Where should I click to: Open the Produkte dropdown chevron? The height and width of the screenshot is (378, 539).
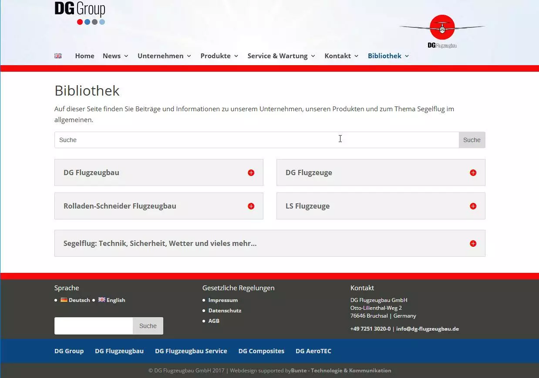click(236, 56)
